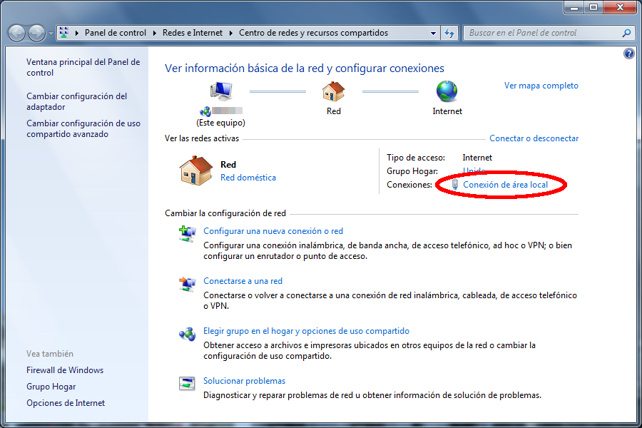Click icon for 'Configurar una nueva conexión o red'
The width and height of the screenshot is (642, 428).
(x=187, y=234)
